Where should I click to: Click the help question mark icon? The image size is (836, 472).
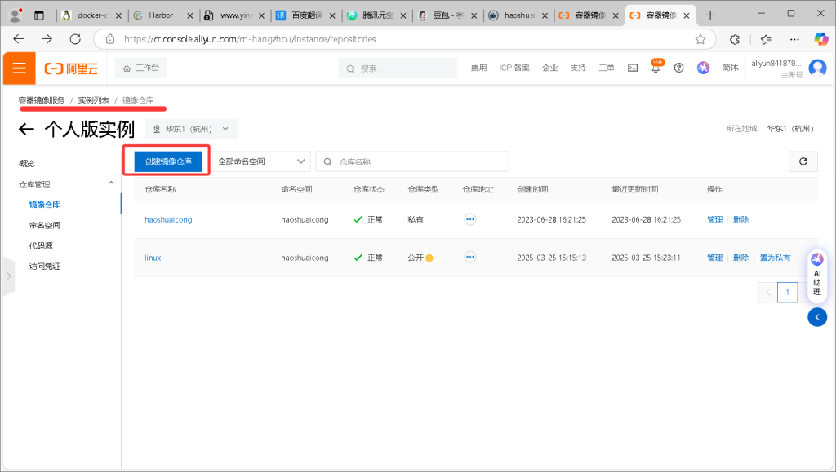pos(678,68)
